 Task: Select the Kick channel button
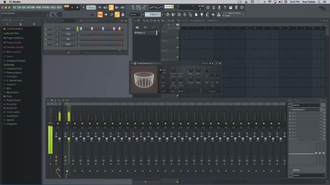tap(68, 29)
